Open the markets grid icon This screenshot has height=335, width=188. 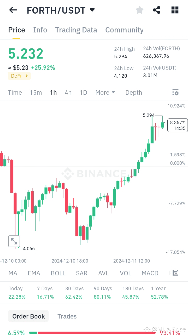click(x=175, y=10)
